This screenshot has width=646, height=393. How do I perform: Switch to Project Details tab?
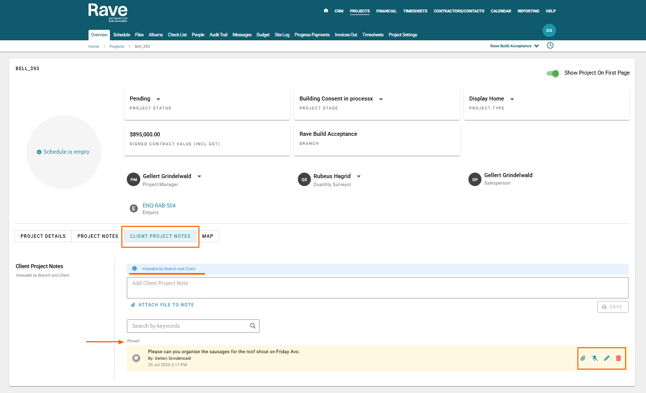click(x=43, y=236)
